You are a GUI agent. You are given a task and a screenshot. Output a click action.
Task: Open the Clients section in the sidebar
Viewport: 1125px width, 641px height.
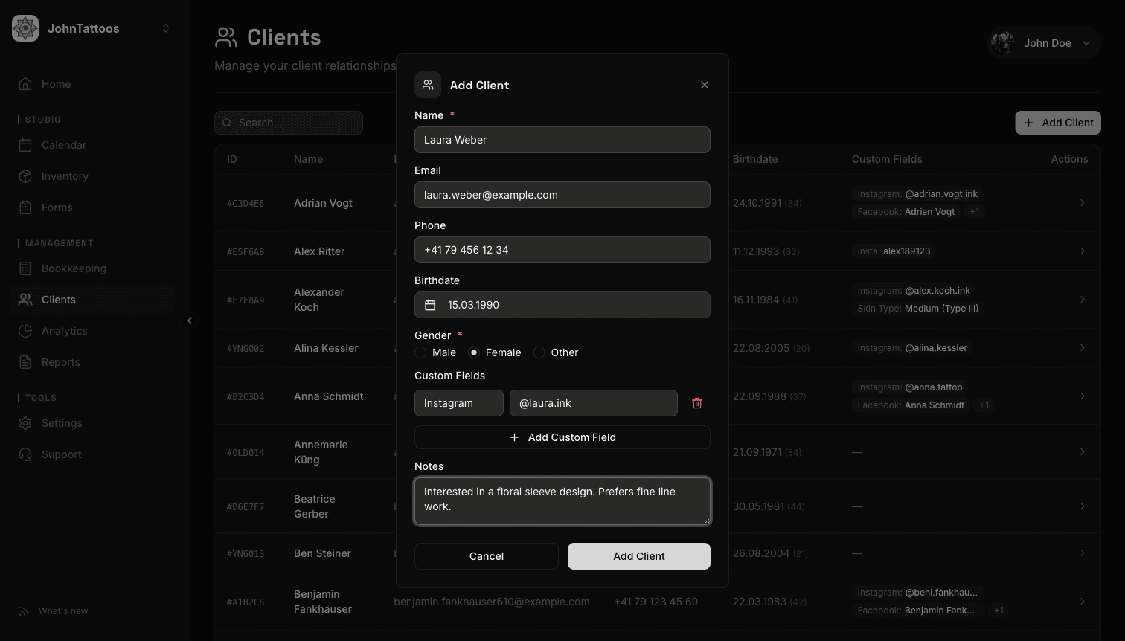click(x=25, y=299)
